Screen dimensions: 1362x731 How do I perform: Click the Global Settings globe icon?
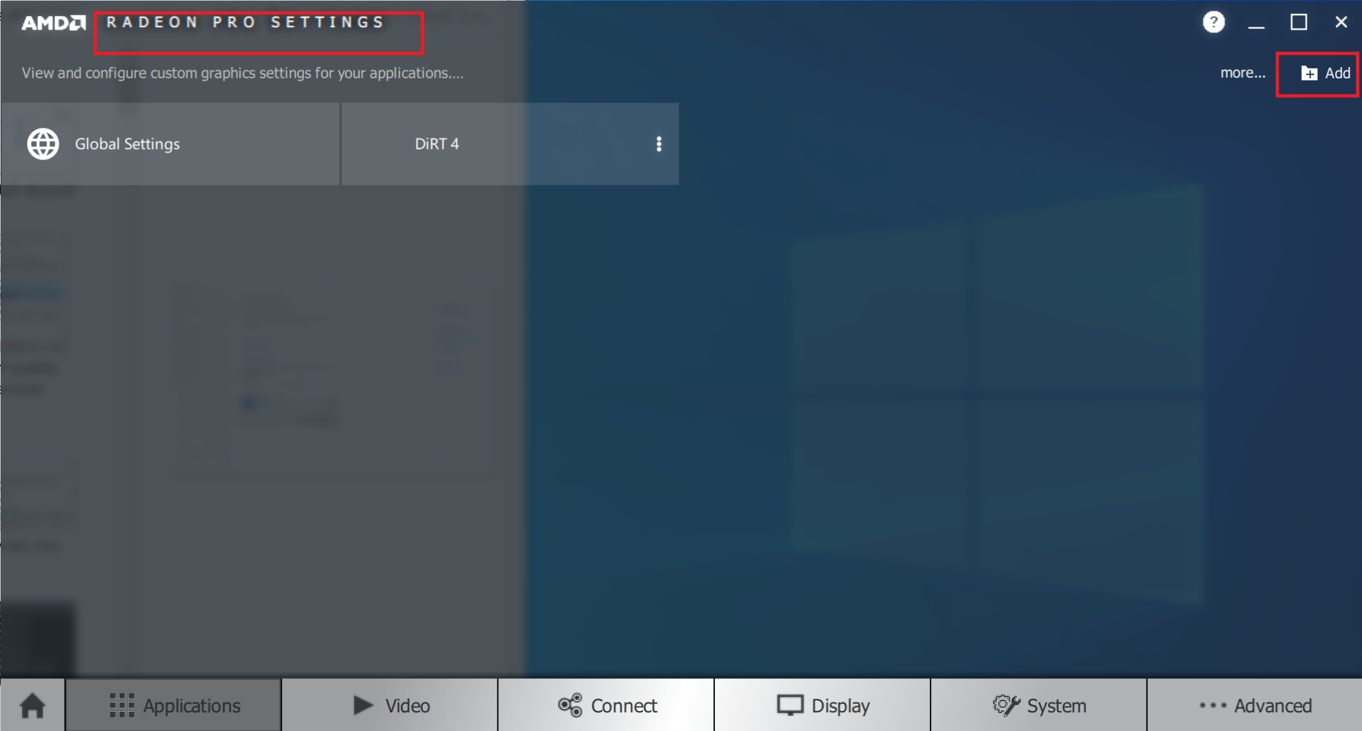(41, 143)
